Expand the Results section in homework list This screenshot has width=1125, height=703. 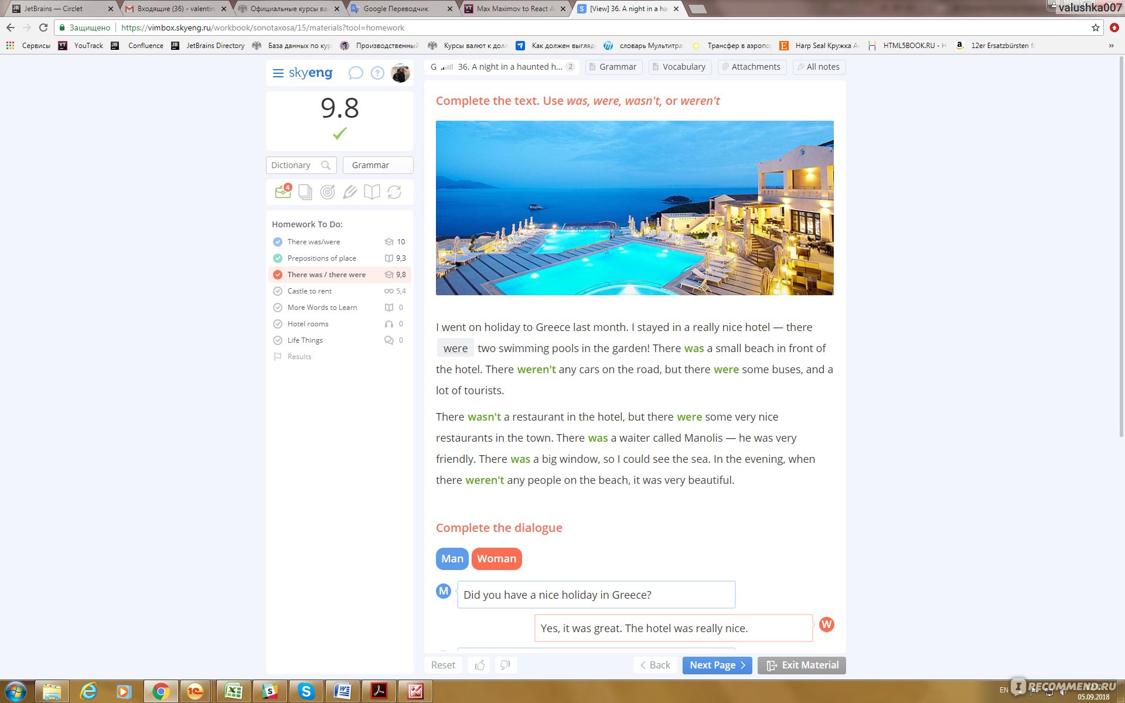coord(298,356)
